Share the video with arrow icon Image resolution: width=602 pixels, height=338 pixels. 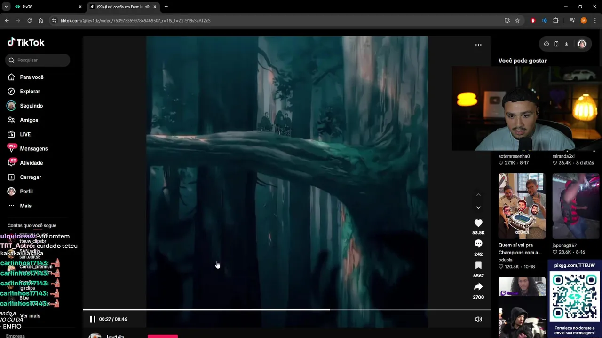click(478, 287)
